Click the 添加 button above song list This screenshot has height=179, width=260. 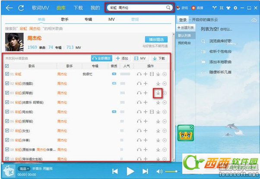(x=122, y=58)
